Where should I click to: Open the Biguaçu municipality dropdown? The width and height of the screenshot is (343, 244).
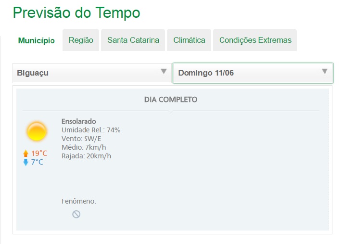coord(92,73)
